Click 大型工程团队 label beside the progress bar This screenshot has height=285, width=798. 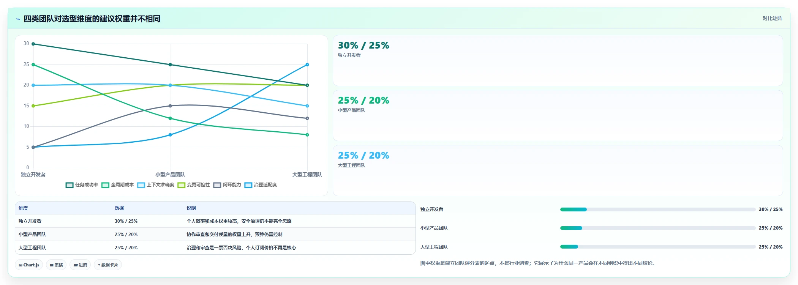coord(434,247)
